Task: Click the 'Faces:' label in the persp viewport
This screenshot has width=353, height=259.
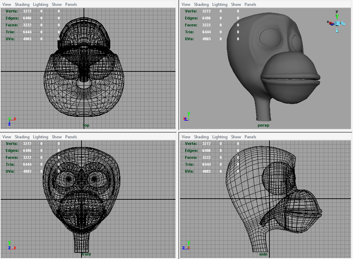Action: pyautogui.click(x=191, y=25)
